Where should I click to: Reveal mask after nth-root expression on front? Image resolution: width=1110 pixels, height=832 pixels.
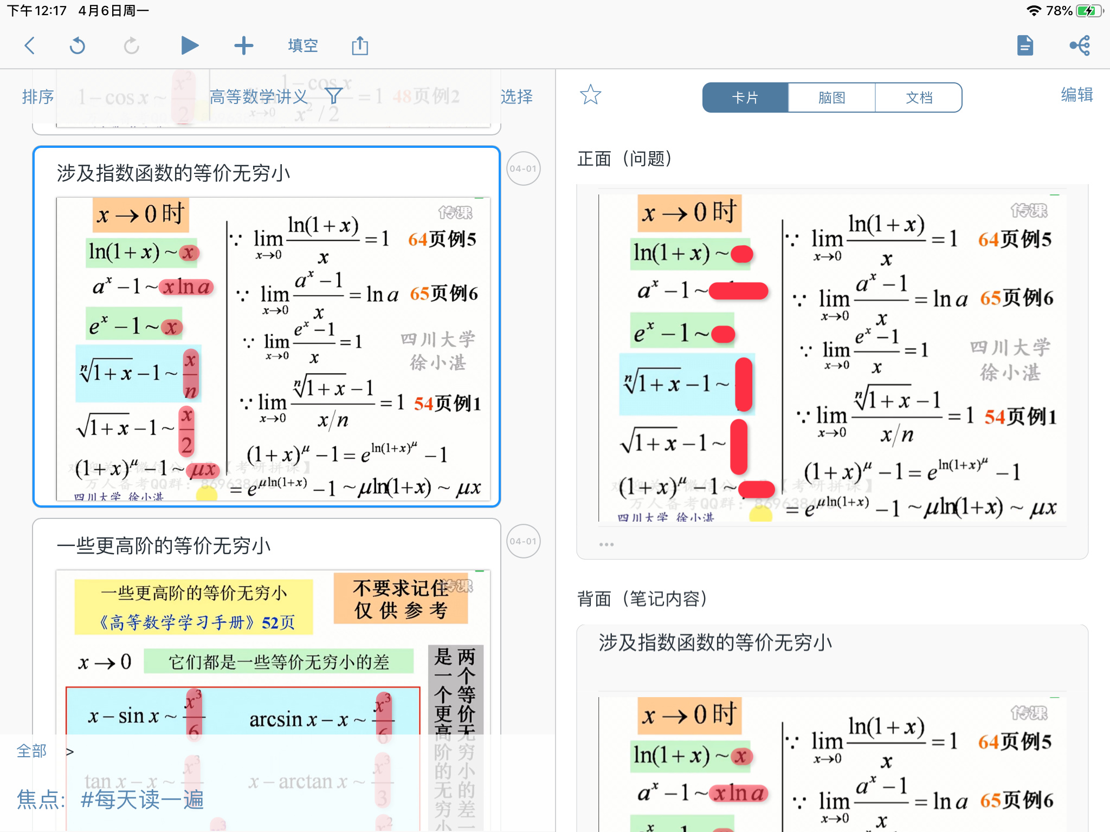click(x=744, y=384)
